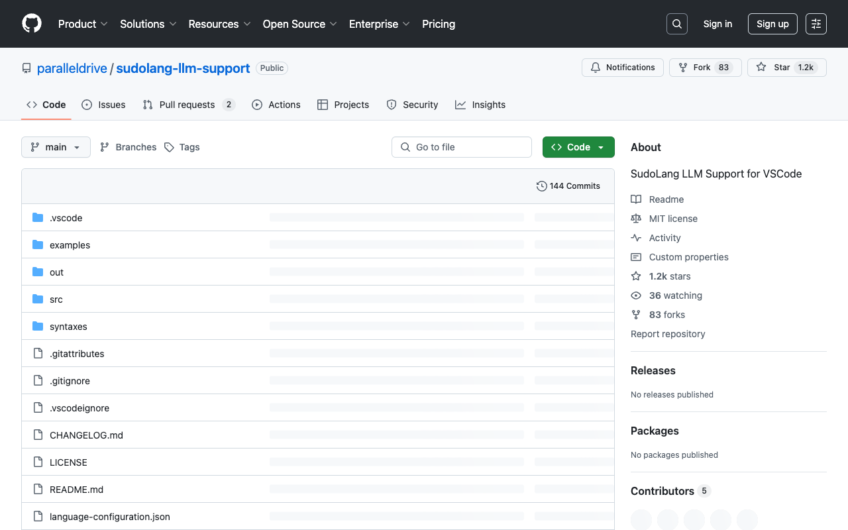Click the star icon beside 1.2k stars
Viewport: 848px width, 530px height.
[636, 276]
